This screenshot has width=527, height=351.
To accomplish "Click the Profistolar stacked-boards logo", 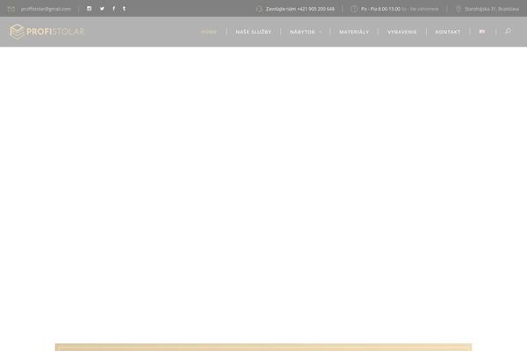I will pyautogui.click(x=17, y=32).
